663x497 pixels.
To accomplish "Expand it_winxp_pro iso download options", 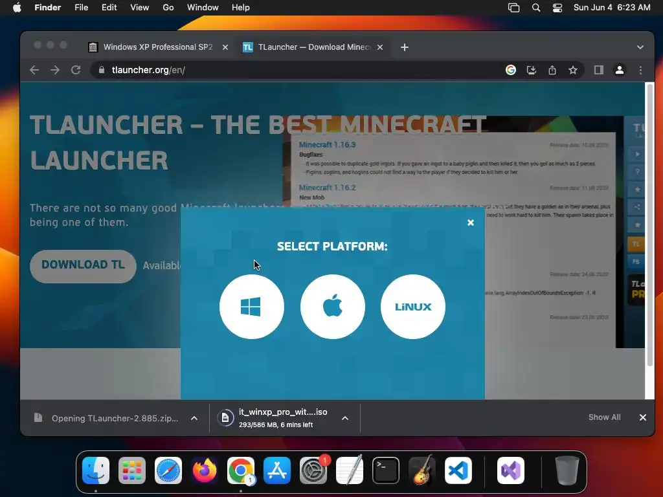I will (345, 419).
